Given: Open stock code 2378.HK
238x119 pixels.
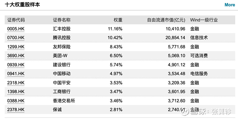Looking at the screenshot, I should 16,110.
